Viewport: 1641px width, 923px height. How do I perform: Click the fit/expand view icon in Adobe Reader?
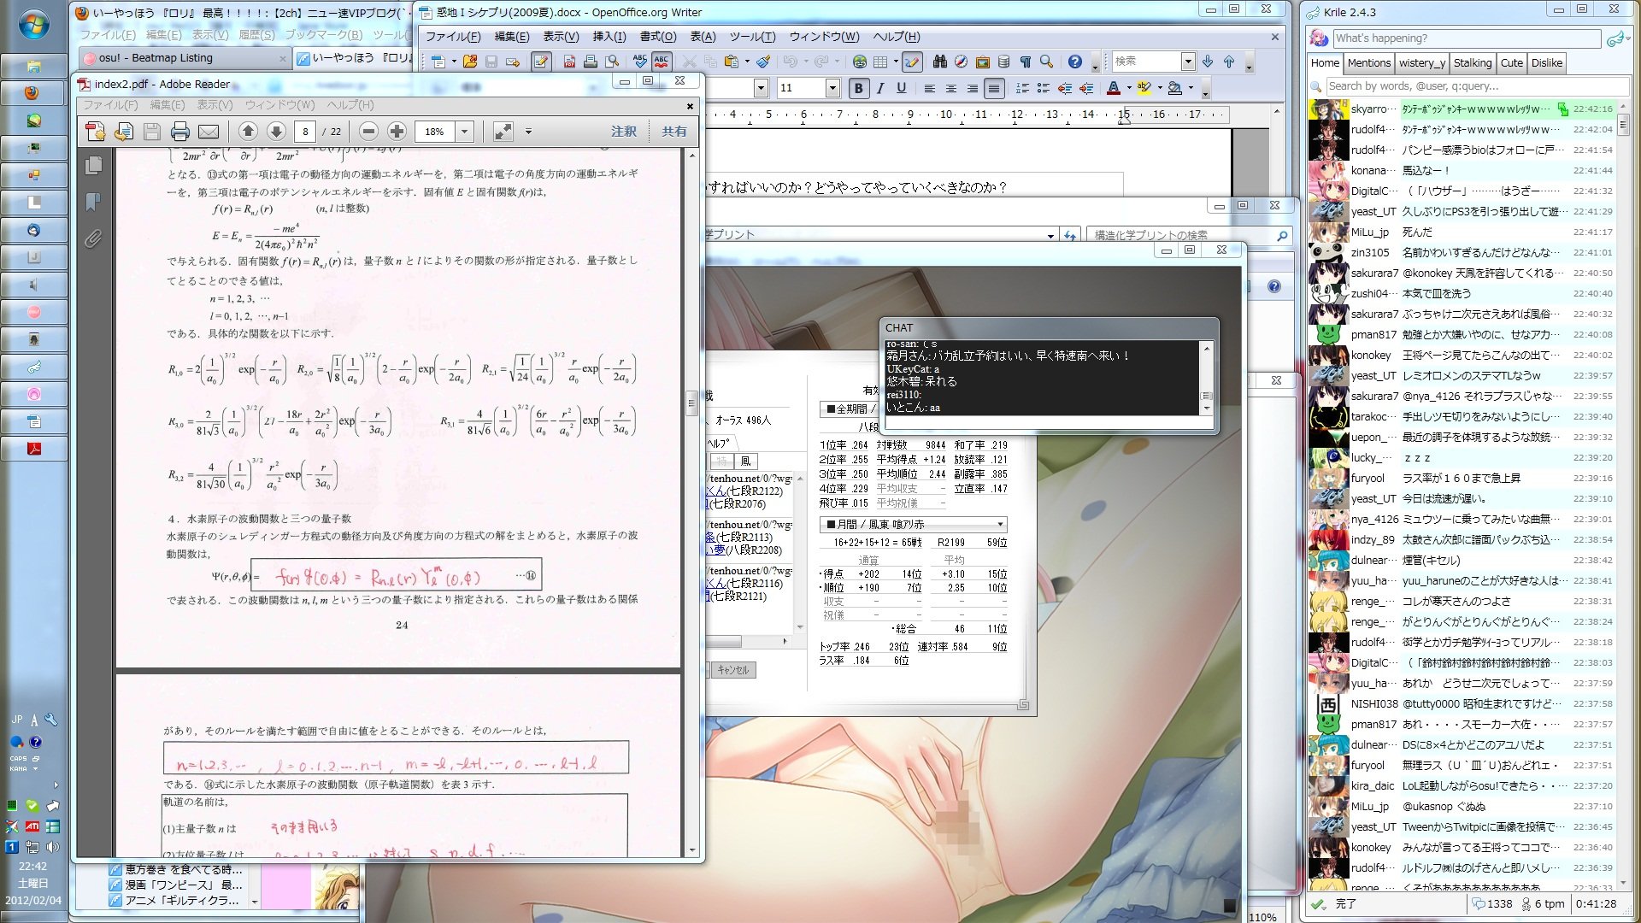pos(503,131)
